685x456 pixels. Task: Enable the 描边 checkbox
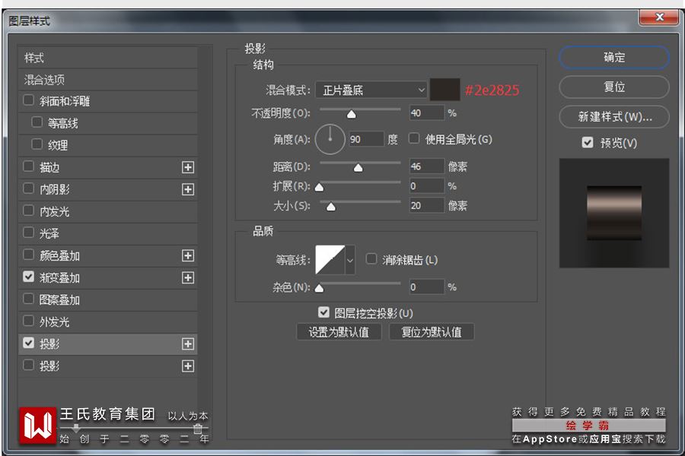[x=28, y=166]
